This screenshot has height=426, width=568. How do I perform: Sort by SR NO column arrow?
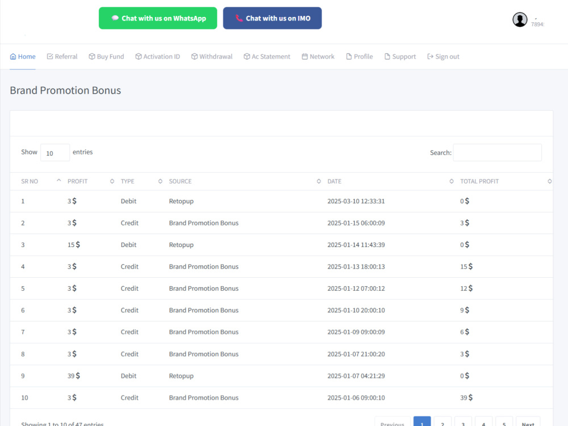pyautogui.click(x=59, y=181)
